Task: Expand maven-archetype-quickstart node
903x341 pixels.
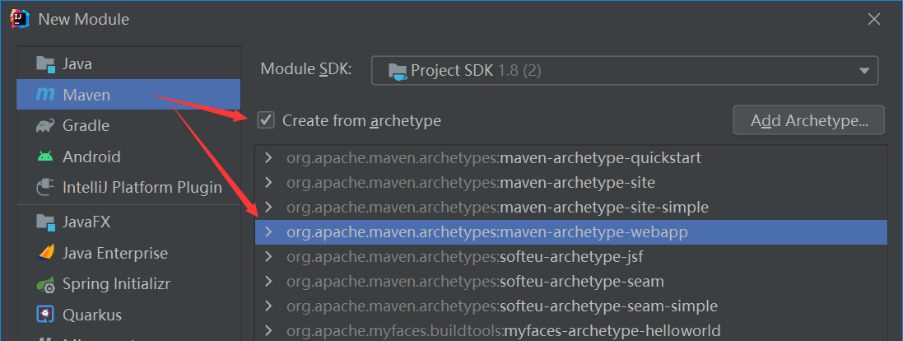Action: (x=268, y=158)
